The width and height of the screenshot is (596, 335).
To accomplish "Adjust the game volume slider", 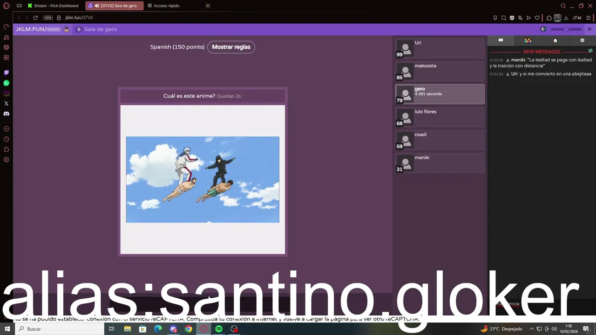I will coord(566,29).
